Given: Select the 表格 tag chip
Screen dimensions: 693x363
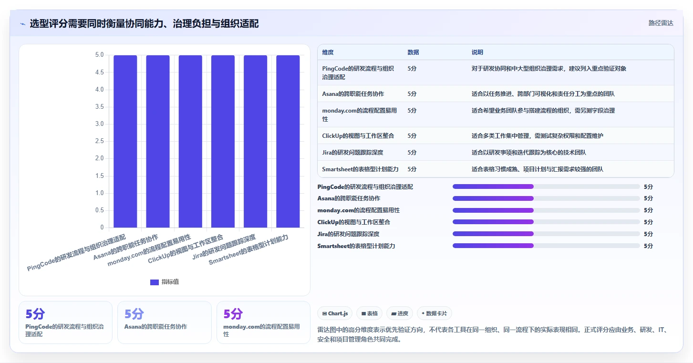Looking at the screenshot, I should click(x=370, y=313).
